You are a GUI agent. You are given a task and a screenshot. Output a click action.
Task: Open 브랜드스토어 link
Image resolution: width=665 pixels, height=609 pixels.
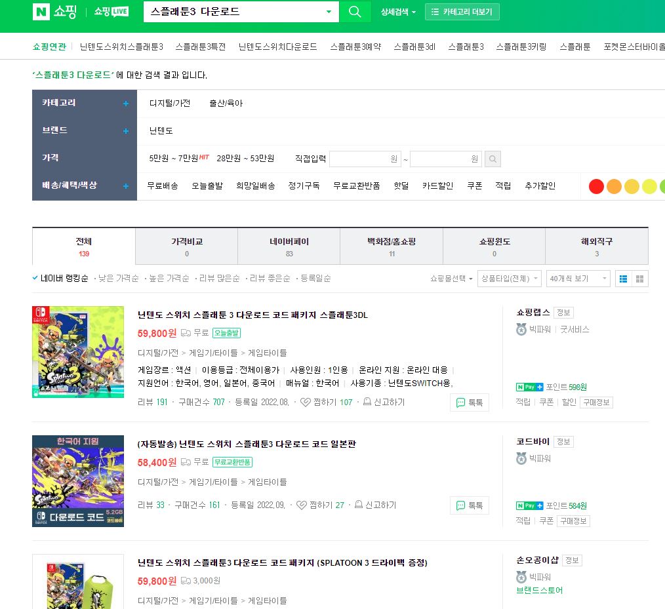point(540,591)
